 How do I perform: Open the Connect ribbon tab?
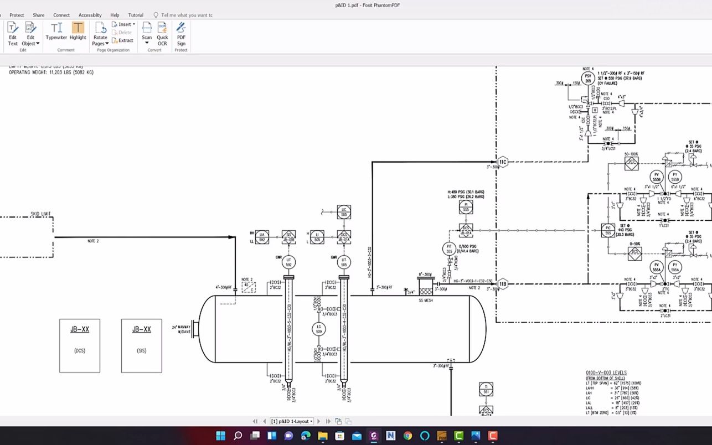click(61, 15)
